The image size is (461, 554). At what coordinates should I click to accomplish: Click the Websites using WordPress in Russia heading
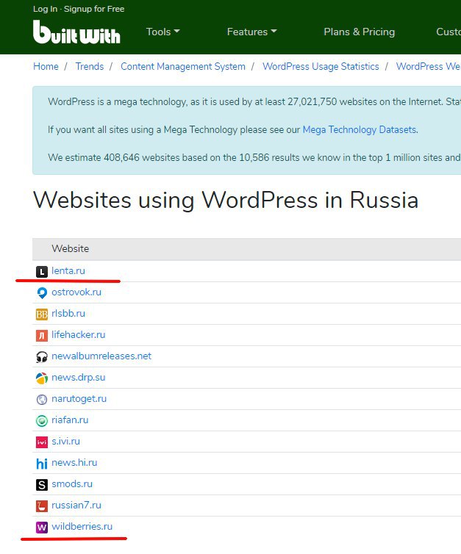point(226,201)
